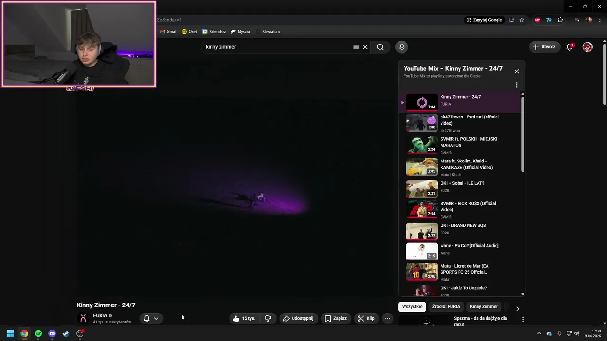Click the Udostępnij share button

point(298,318)
